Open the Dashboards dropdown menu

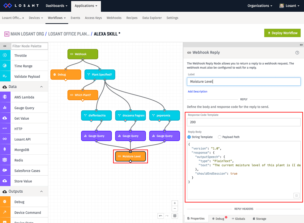tap(56, 6)
